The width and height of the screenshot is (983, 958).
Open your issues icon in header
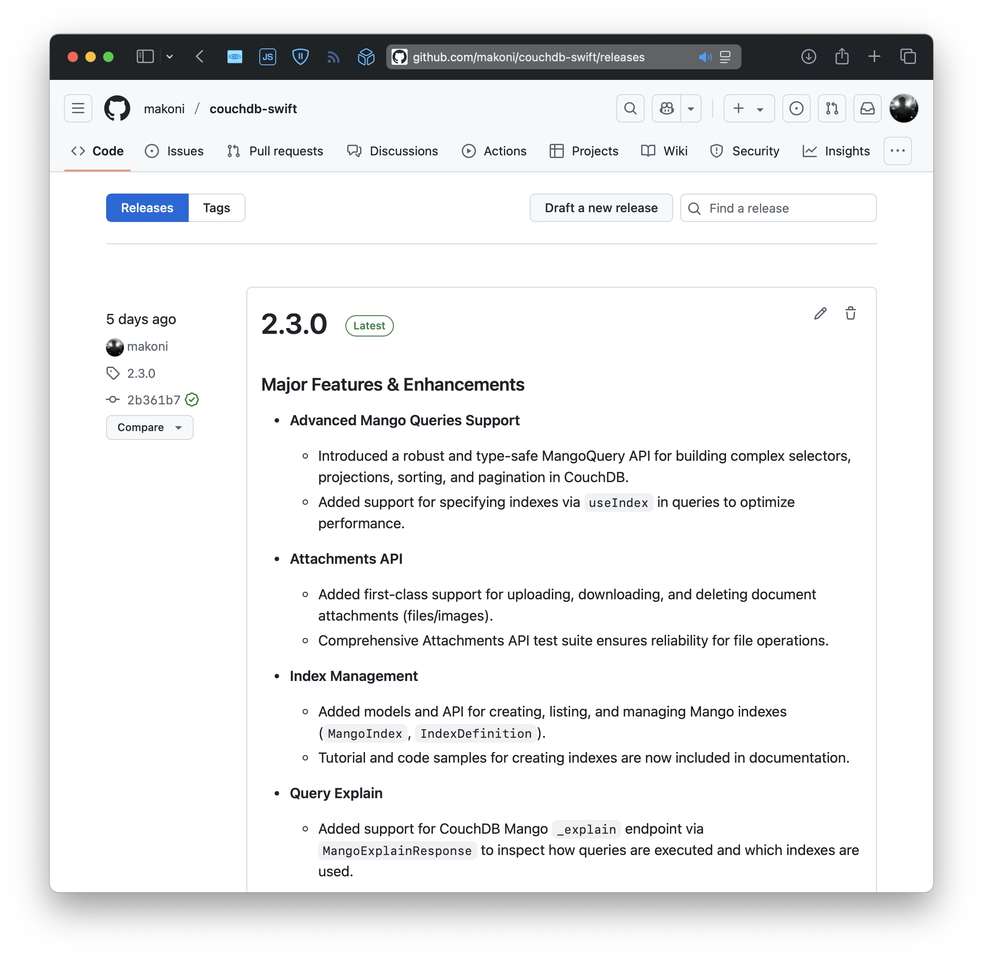[x=796, y=108]
